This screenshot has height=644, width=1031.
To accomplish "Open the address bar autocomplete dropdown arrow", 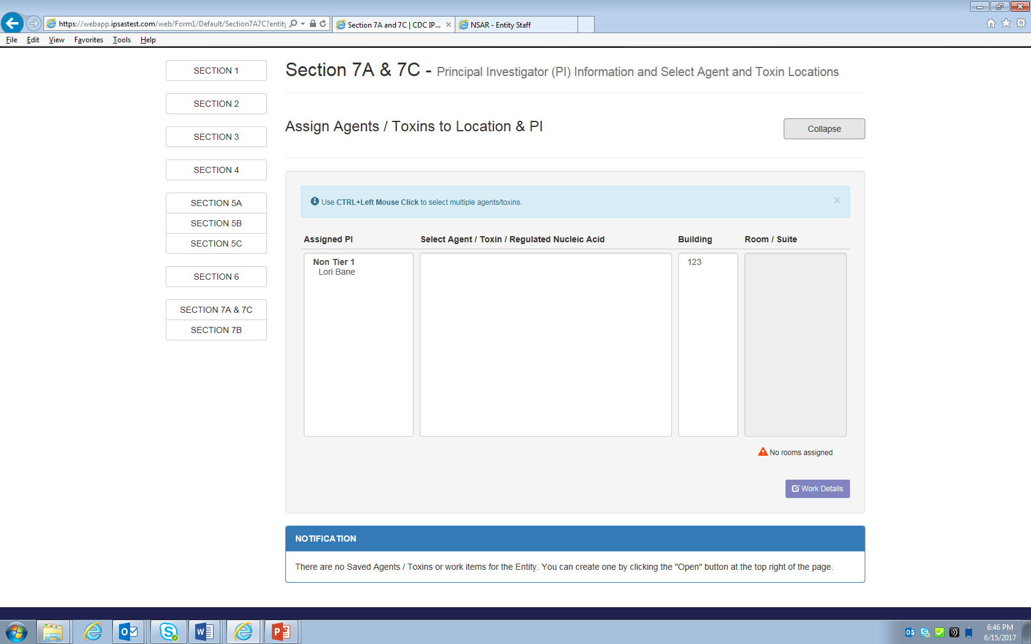I will click(303, 24).
